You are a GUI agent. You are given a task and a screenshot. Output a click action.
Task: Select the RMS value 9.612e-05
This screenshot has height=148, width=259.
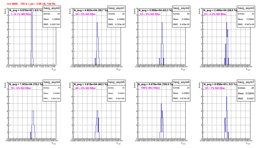click(185, 98)
